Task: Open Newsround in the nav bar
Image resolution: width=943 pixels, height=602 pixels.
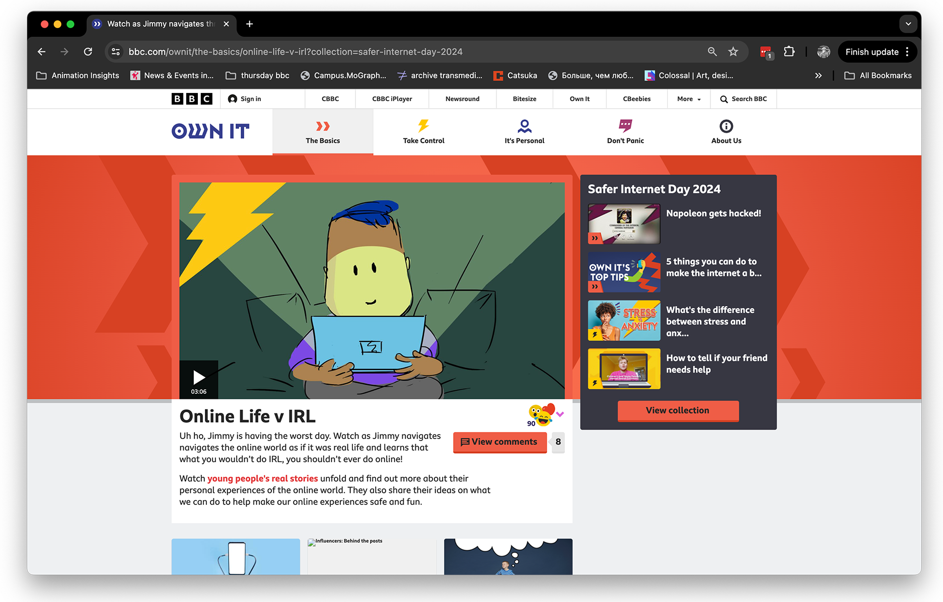Action: [x=462, y=99]
